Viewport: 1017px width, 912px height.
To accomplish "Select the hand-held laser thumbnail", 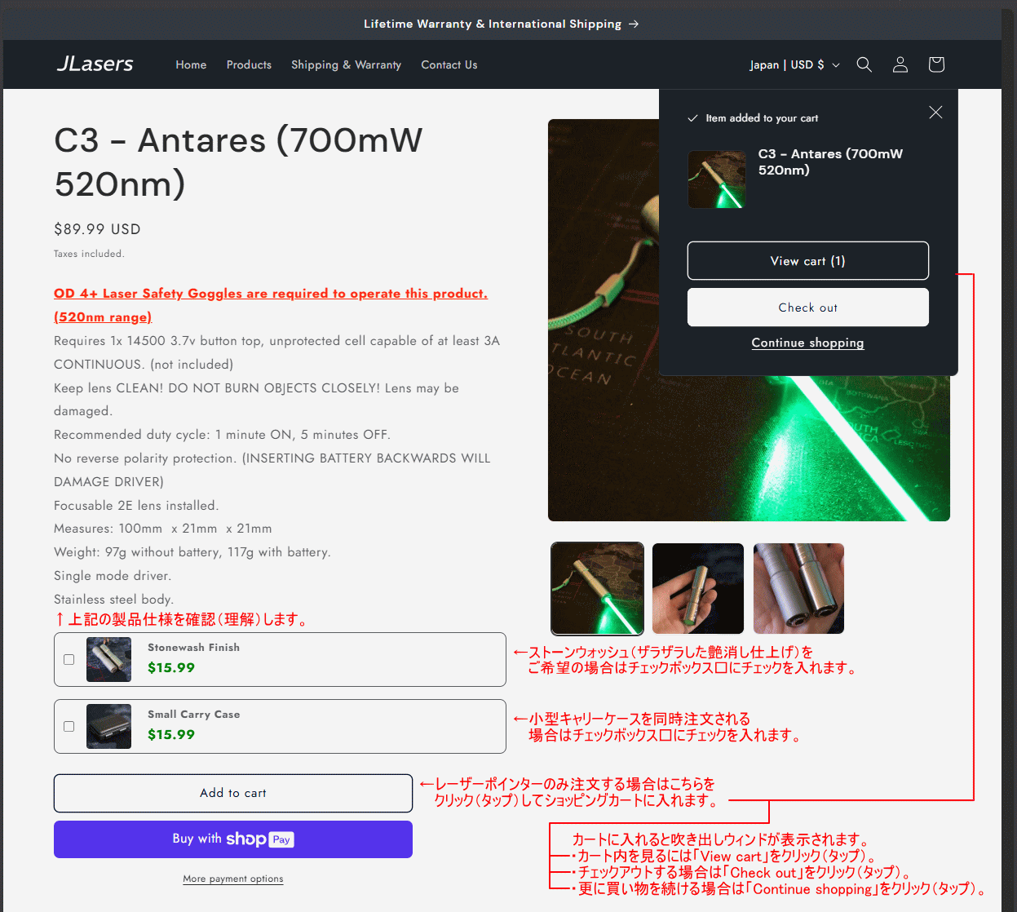I will (698, 588).
